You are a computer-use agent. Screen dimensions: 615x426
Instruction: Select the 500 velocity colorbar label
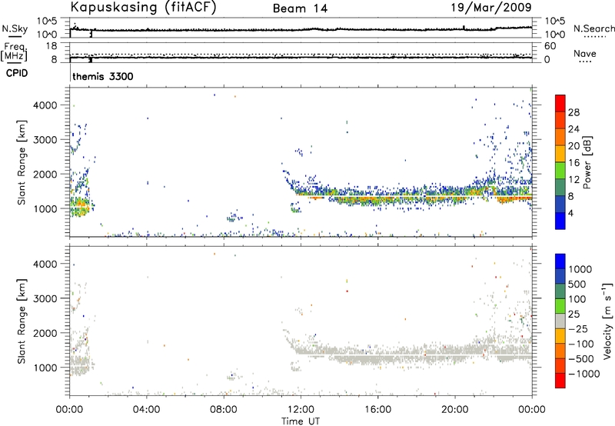577,285
